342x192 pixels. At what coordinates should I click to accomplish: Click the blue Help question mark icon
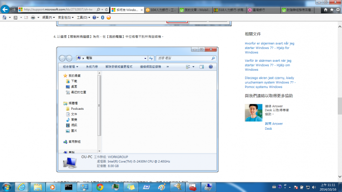click(x=94, y=18)
